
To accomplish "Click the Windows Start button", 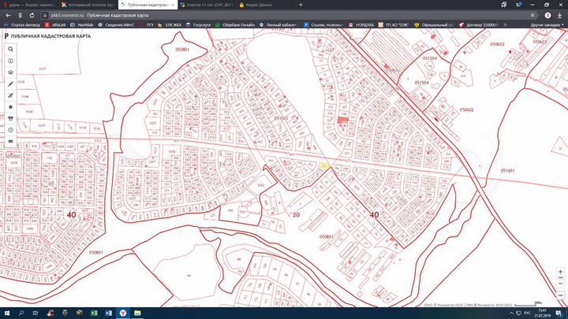I will point(6,313).
